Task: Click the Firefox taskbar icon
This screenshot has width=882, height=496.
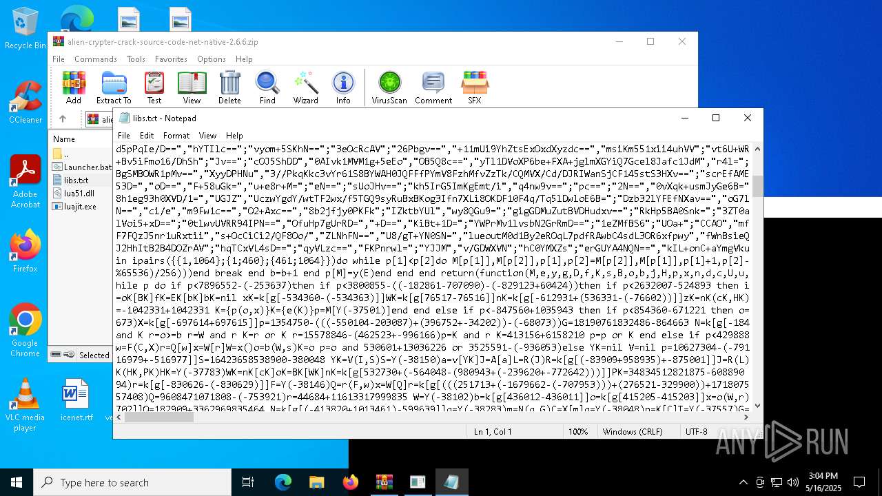Action: pos(350,482)
